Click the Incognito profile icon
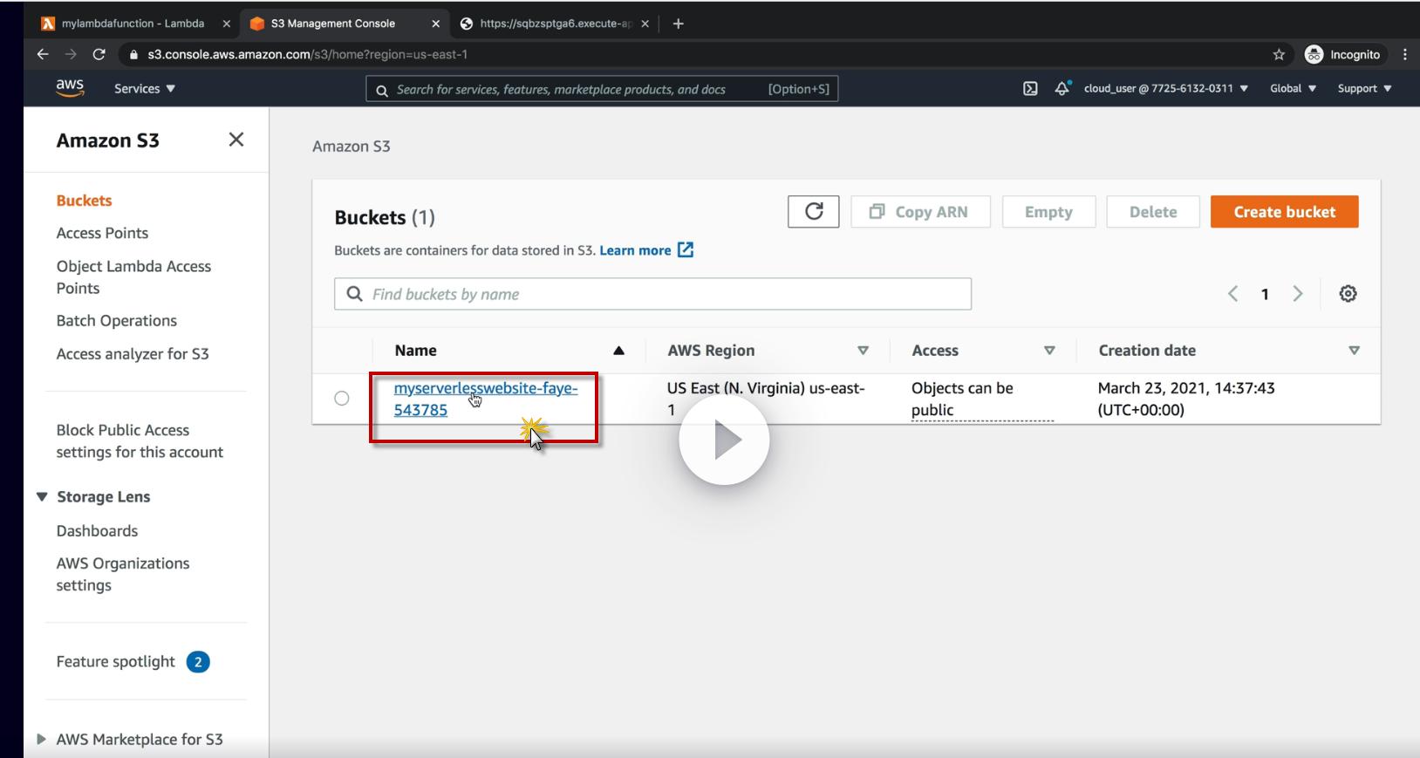 click(x=1342, y=54)
